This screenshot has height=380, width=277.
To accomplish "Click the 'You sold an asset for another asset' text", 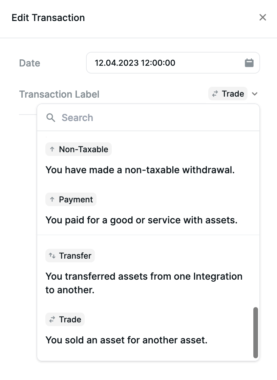I will [126, 340].
